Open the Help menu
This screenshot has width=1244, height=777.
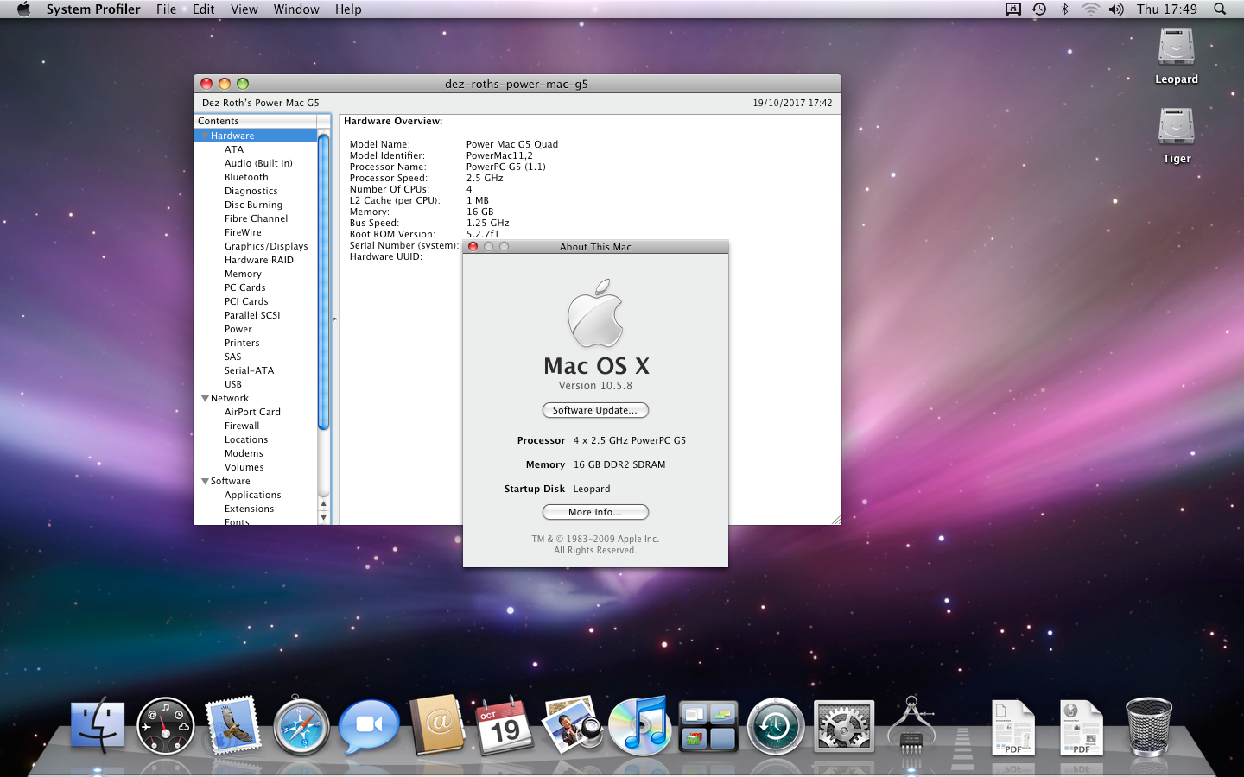point(348,9)
